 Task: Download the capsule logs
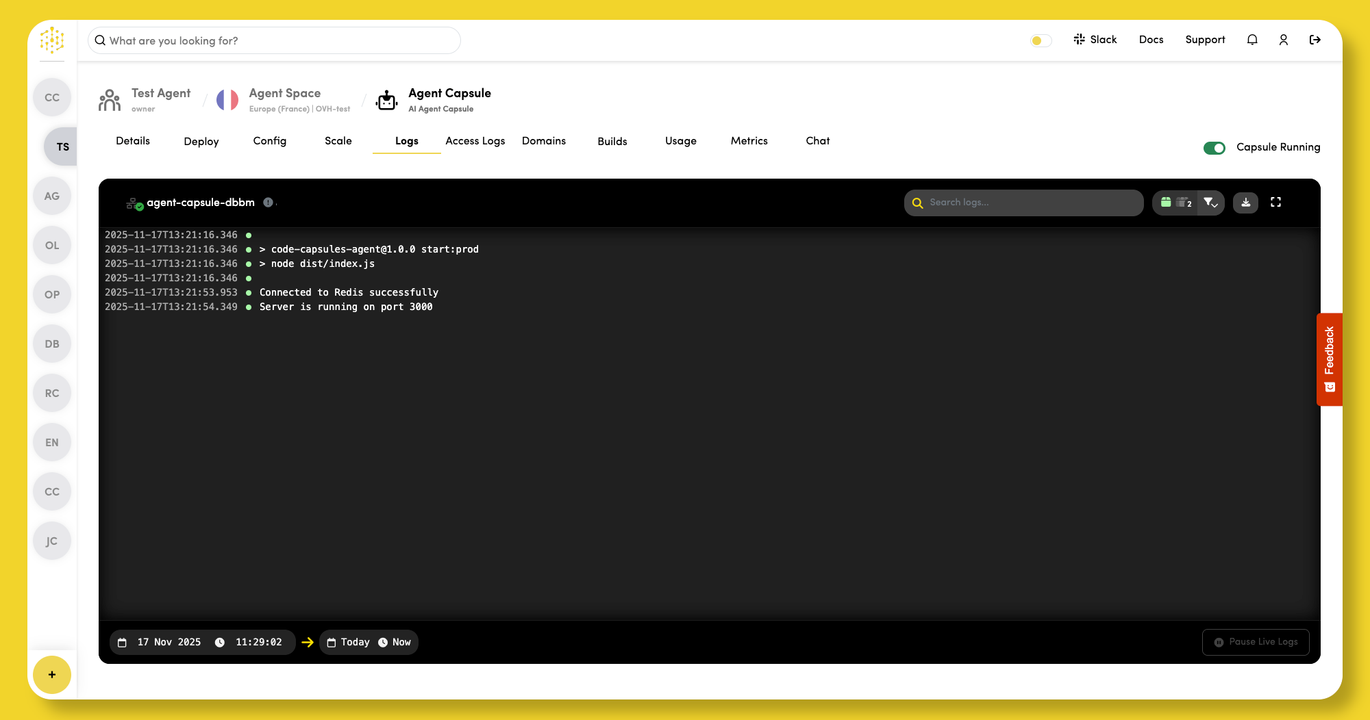[x=1245, y=203]
